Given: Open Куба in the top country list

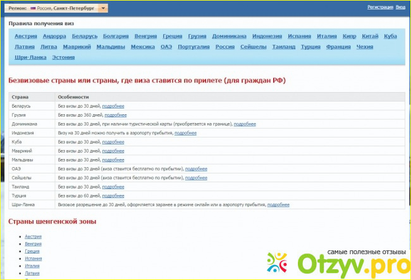Looking at the screenshot, I should click(390, 36).
